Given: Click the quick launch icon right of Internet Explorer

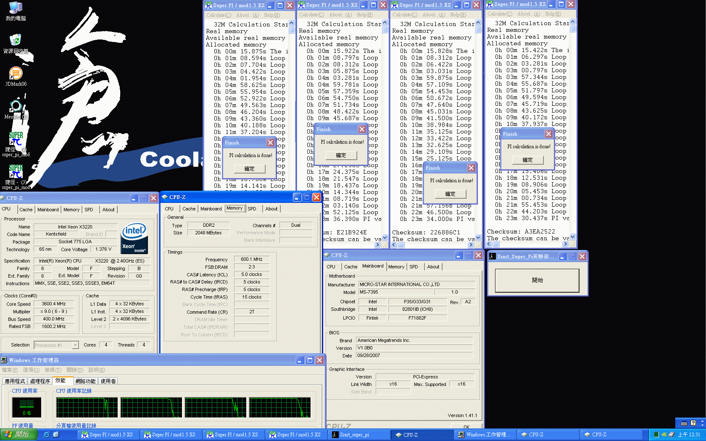Looking at the screenshot, I should tap(56, 435).
